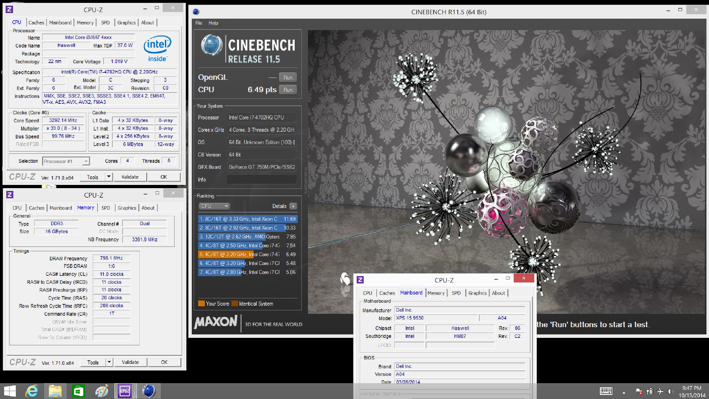Viewport: 709px width, 399px height.
Task: Click the Core Speed value 3292.14 MHz
Action: click(63, 120)
